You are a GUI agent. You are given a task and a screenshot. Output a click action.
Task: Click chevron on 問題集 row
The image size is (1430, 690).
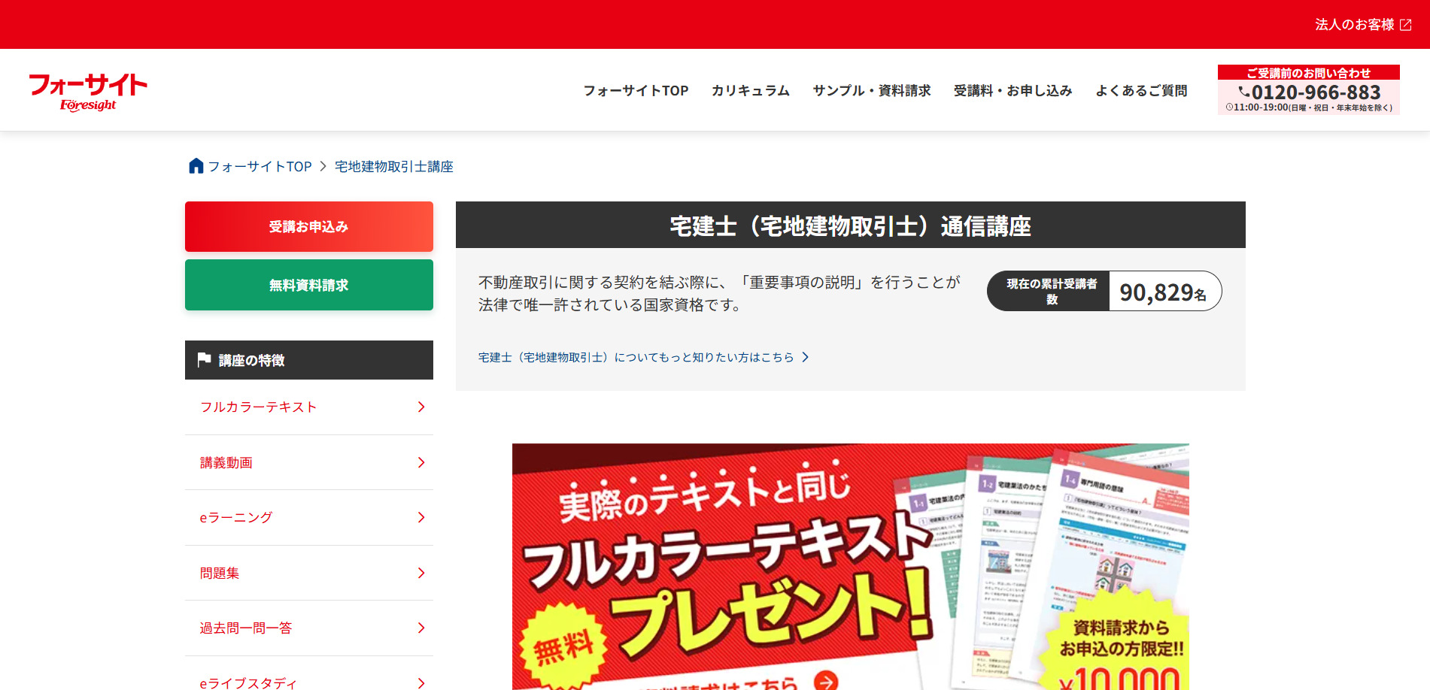coord(421,573)
